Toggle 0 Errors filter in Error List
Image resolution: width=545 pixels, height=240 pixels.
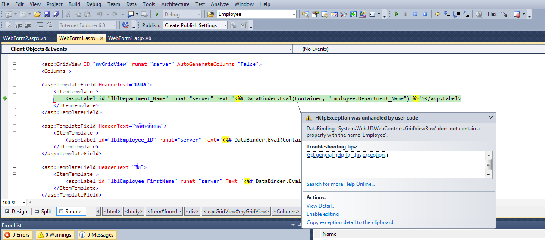tap(17, 235)
